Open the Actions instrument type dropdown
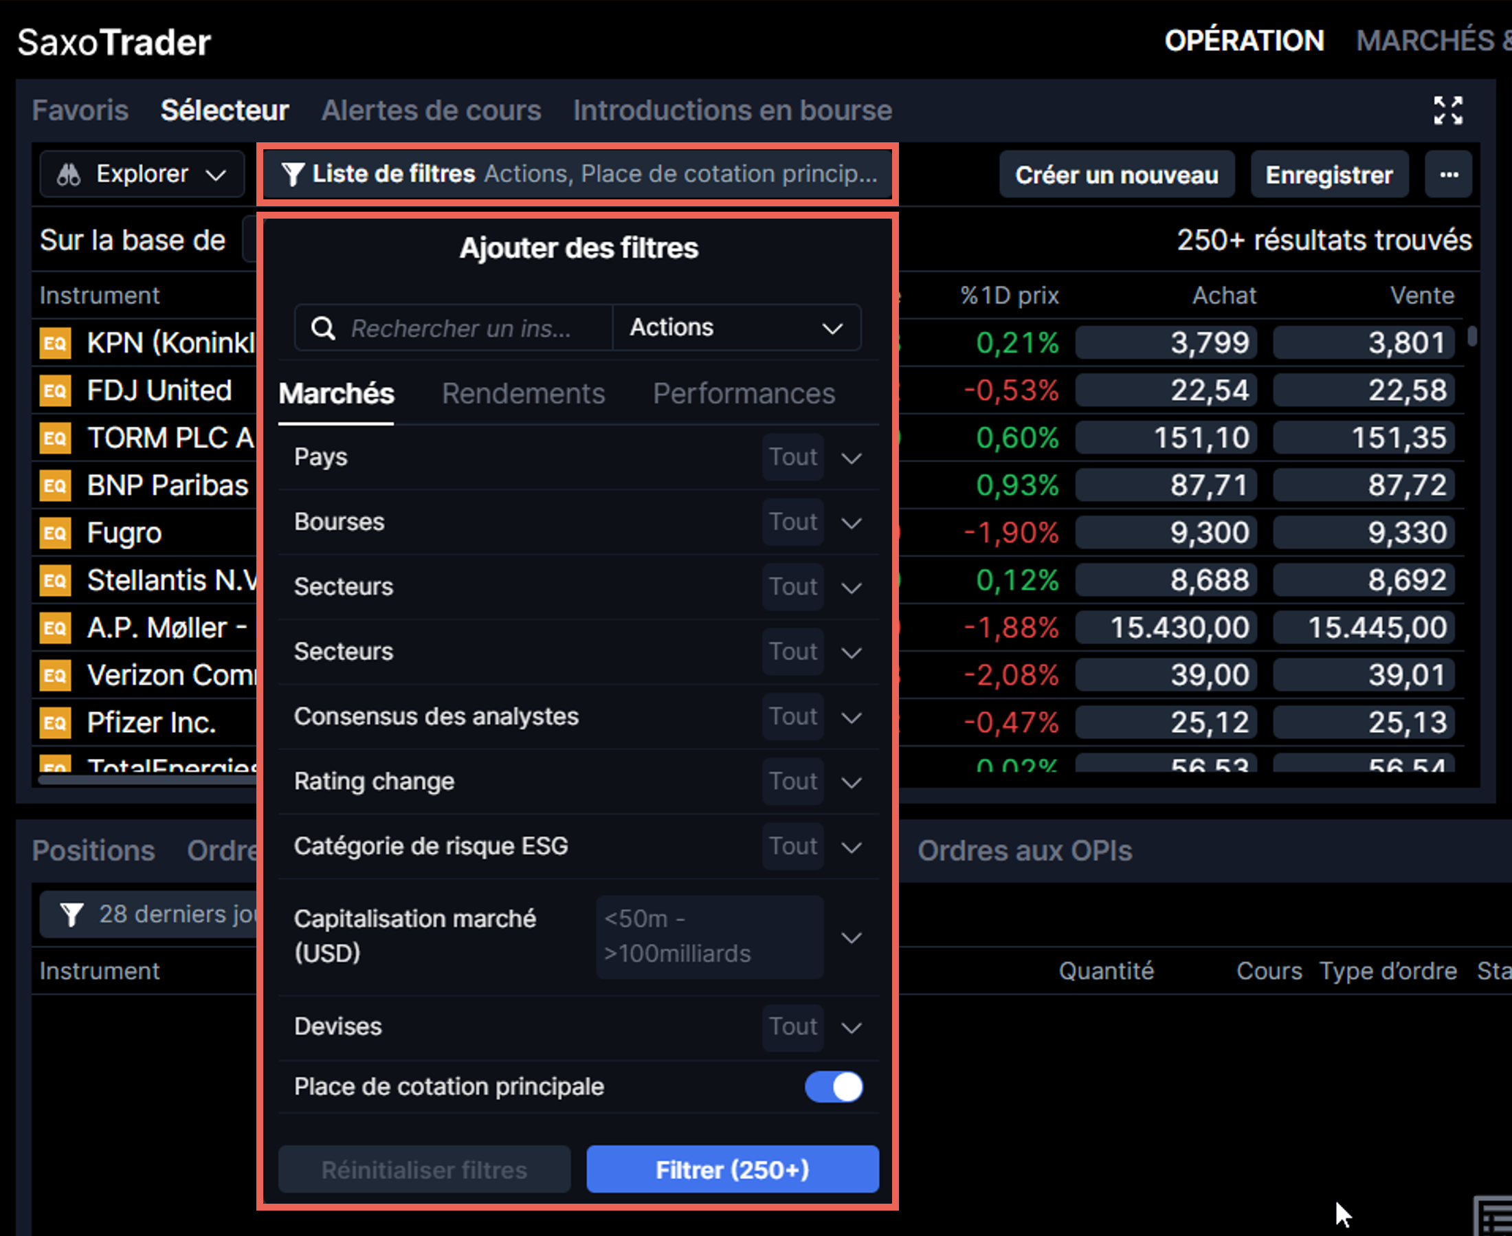Screen dimensions: 1512x1236 pyautogui.click(x=735, y=327)
